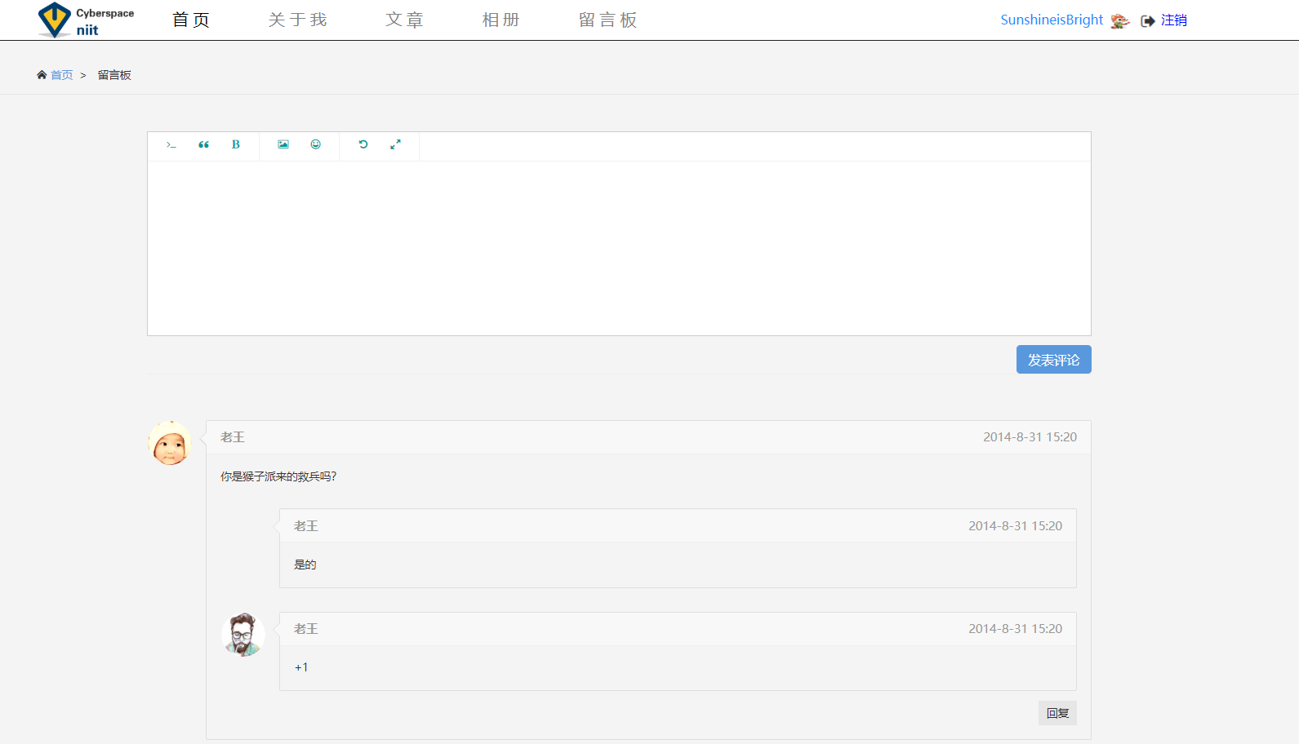Click inside the comment text area
1299x744 pixels.
(x=619, y=248)
